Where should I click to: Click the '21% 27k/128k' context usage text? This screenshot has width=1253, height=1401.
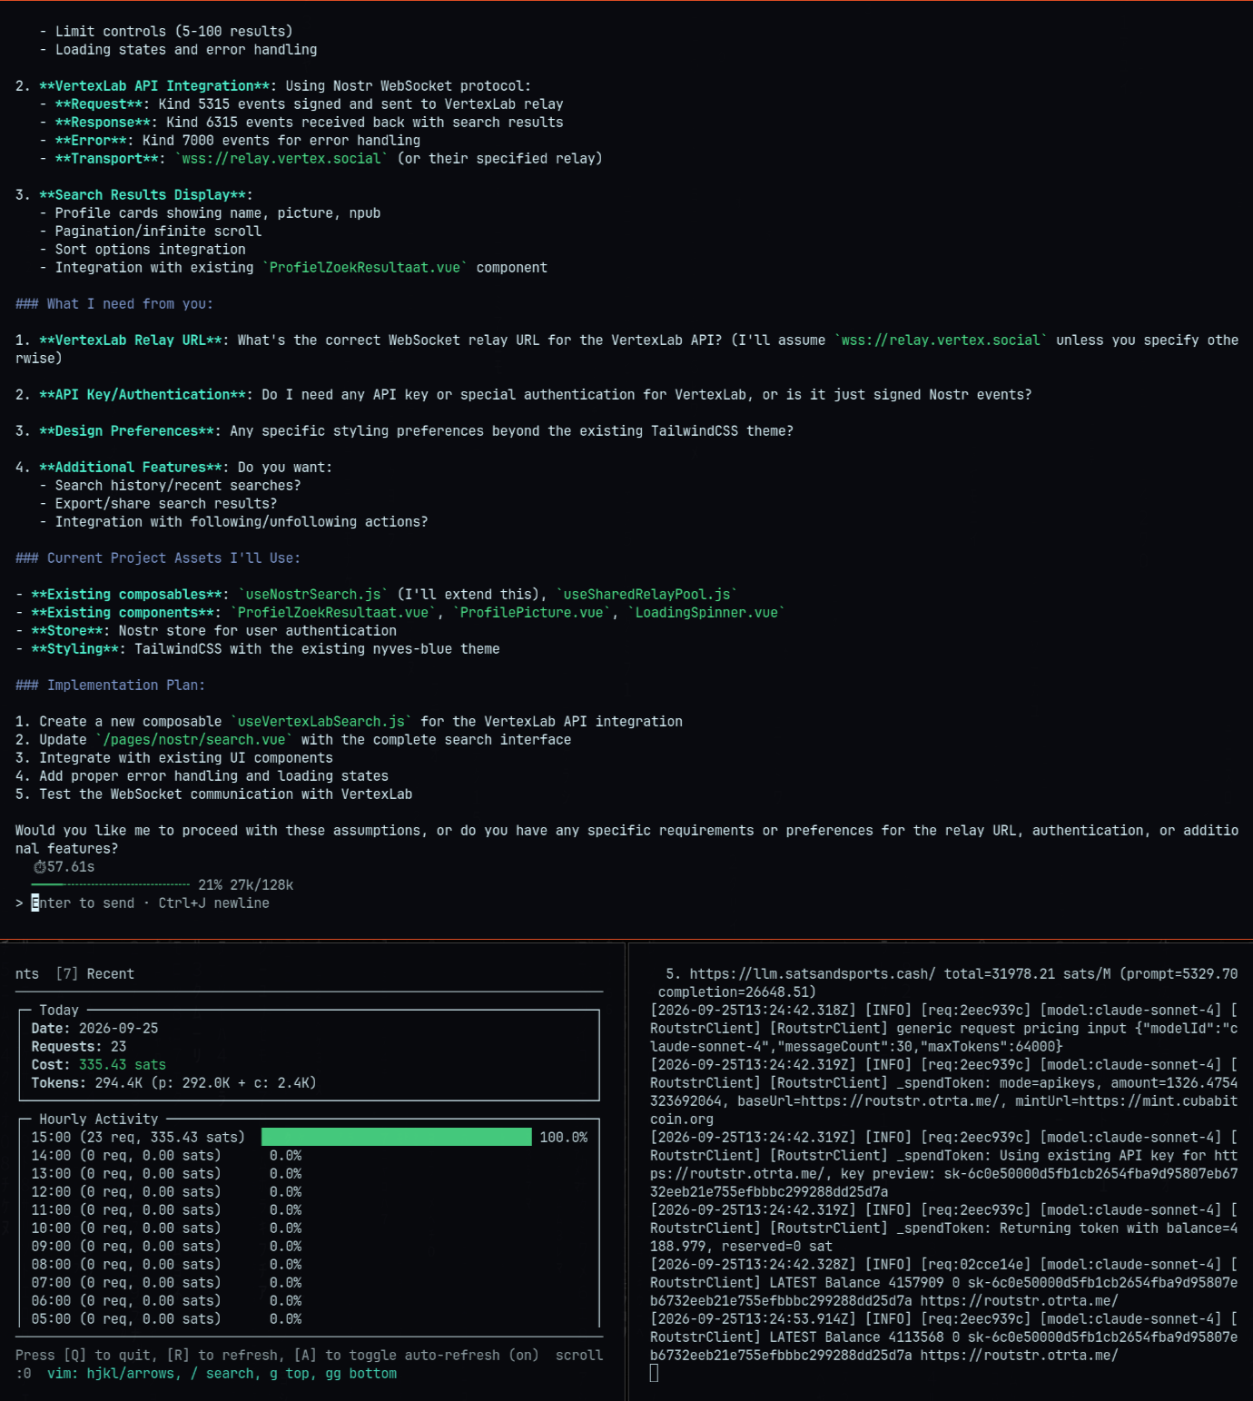pos(246,885)
